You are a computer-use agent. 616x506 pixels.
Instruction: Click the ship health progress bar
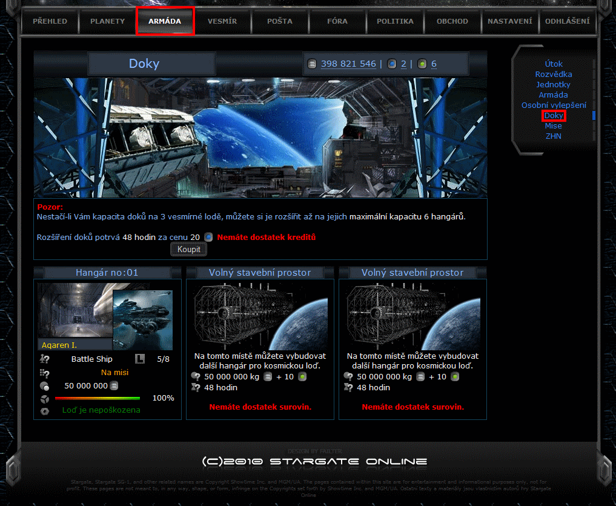98,398
